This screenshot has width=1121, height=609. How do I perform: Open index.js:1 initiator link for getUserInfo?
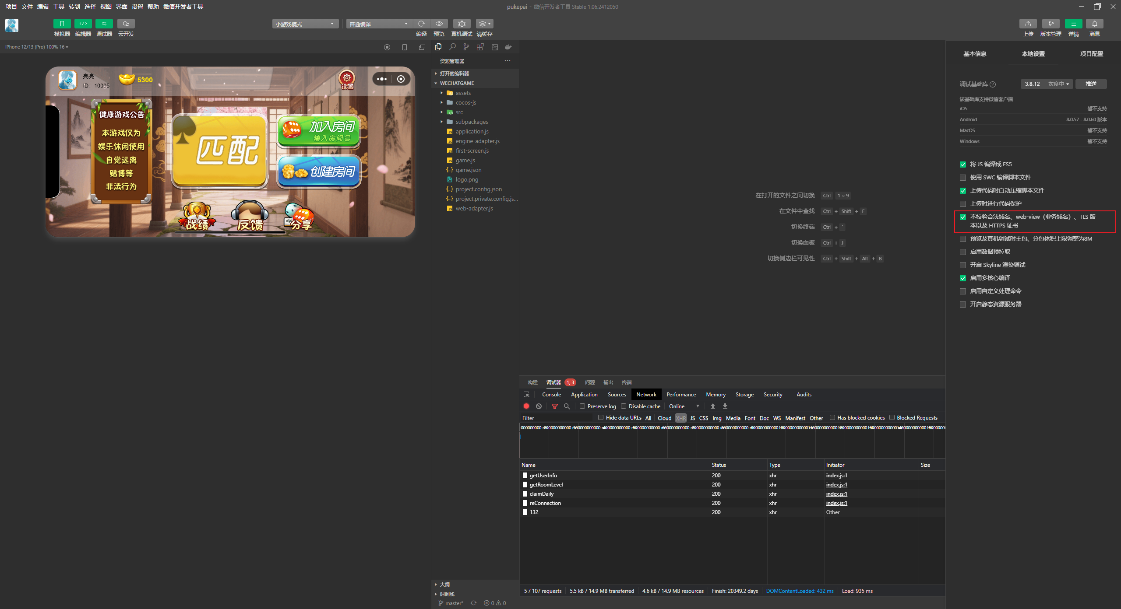(x=836, y=475)
